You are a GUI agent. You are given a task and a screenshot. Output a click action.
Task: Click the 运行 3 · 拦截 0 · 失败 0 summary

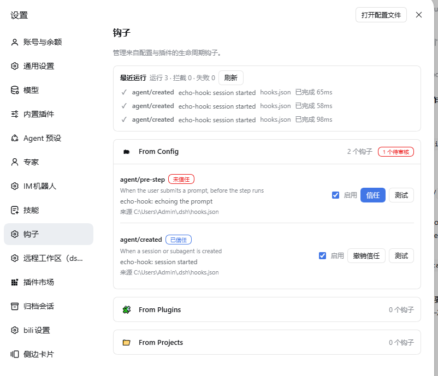pyautogui.click(x=182, y=78)
